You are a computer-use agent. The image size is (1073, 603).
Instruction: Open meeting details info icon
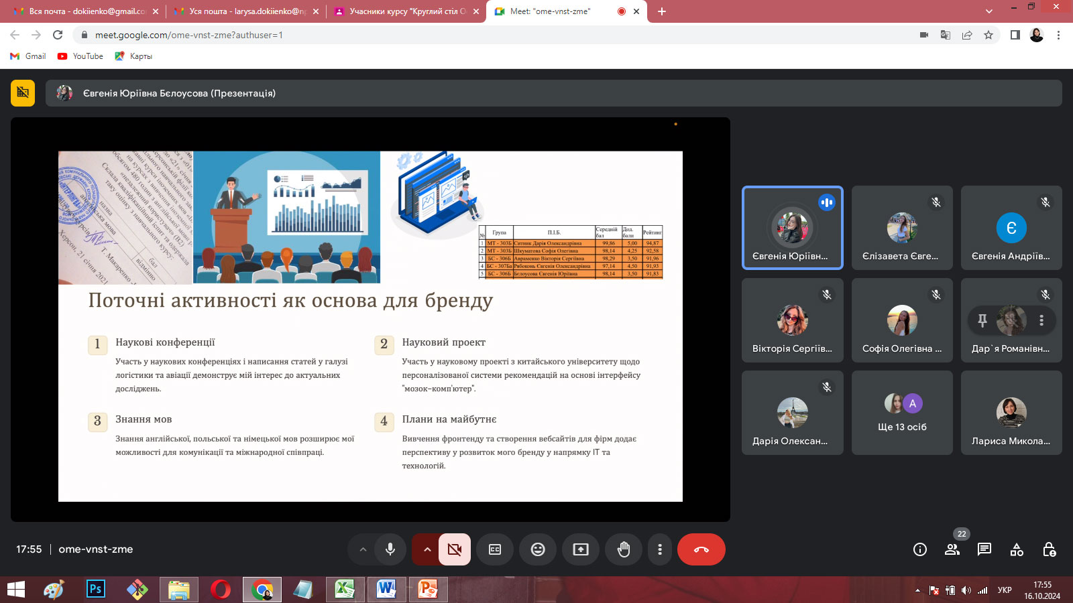pos(920,549)
